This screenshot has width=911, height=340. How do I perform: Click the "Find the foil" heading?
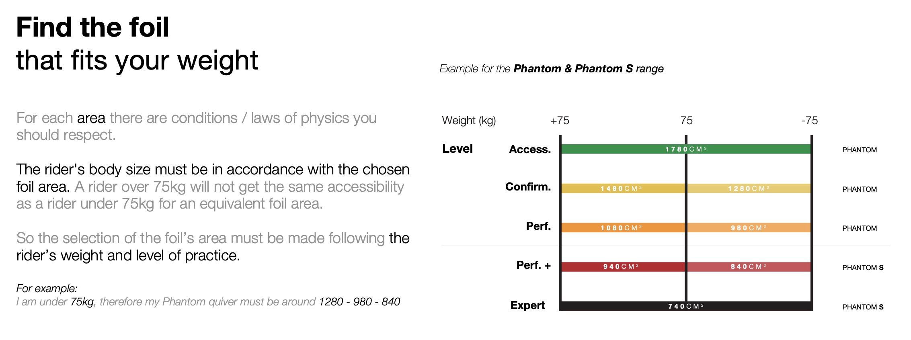pyautogui.click(x=92, y=27)
